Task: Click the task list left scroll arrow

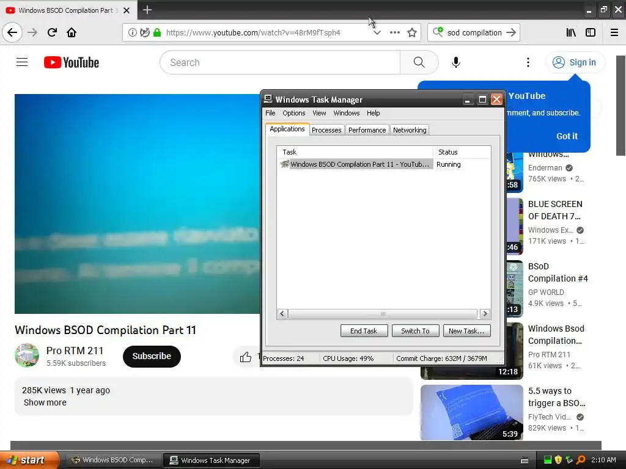Action: [282, 314]
